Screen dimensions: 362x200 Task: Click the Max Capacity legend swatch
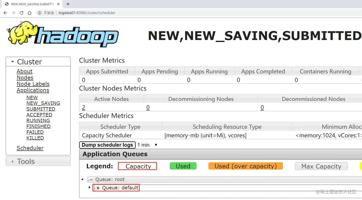click(321, 166)
